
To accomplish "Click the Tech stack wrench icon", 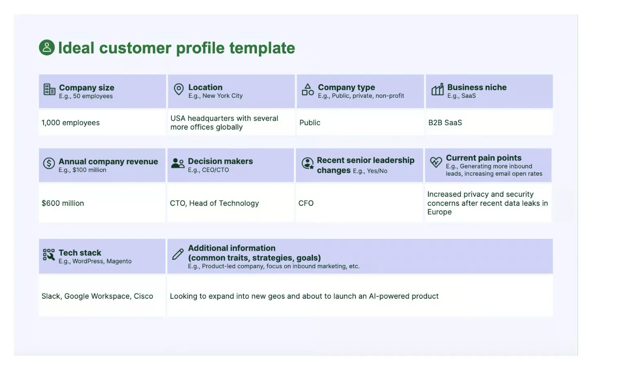I will tap(49, 255).
